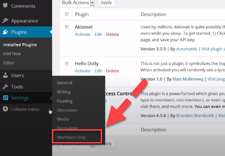Click the Settings sliders icon
225x156 pixels.
coord(6,98)
